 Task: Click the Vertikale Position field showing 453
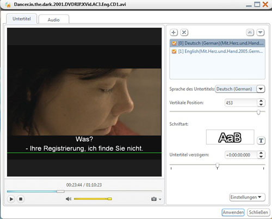pyautogui.click(x=241, y=103)
